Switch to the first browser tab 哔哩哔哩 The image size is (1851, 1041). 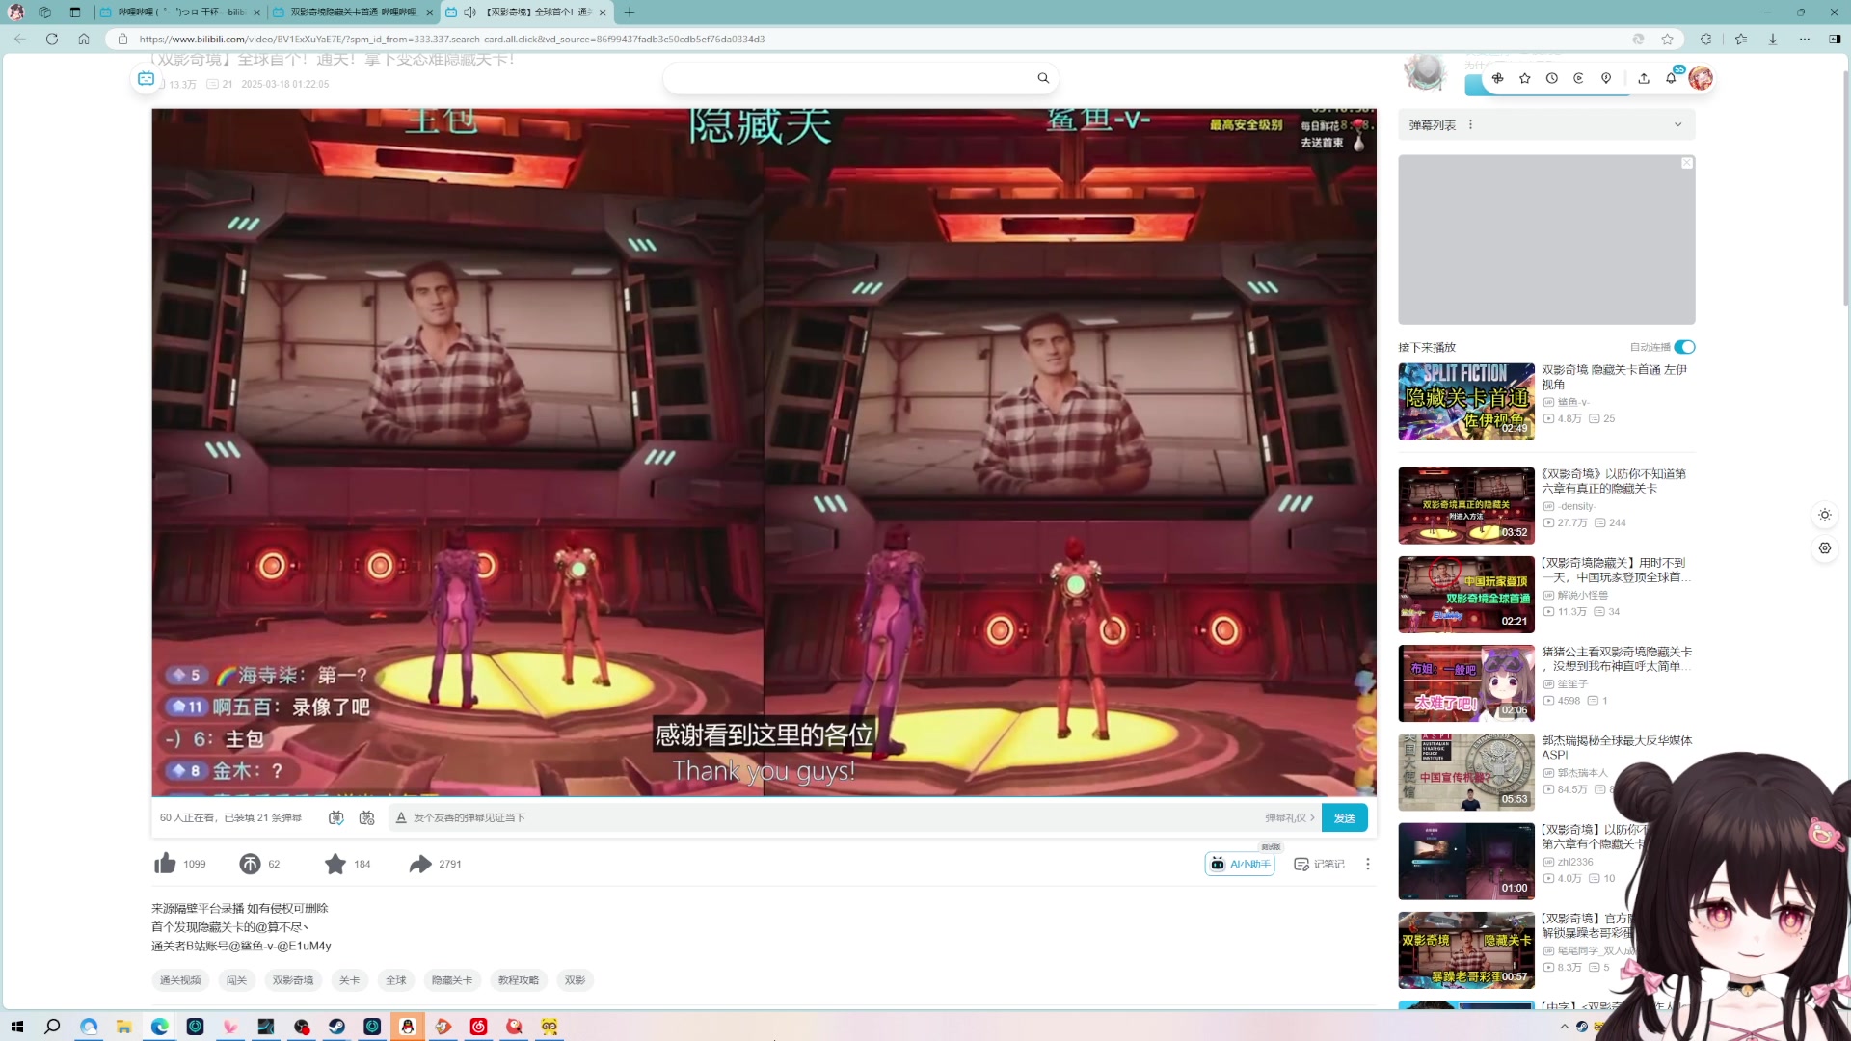(180, 13)
